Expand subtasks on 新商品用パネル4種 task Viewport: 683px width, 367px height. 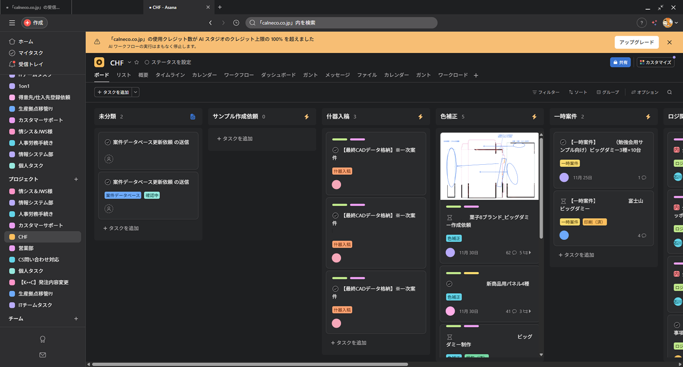point(525,312)
